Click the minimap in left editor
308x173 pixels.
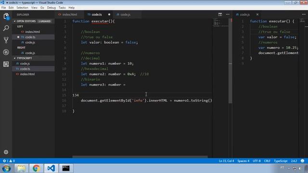point(220,23)
